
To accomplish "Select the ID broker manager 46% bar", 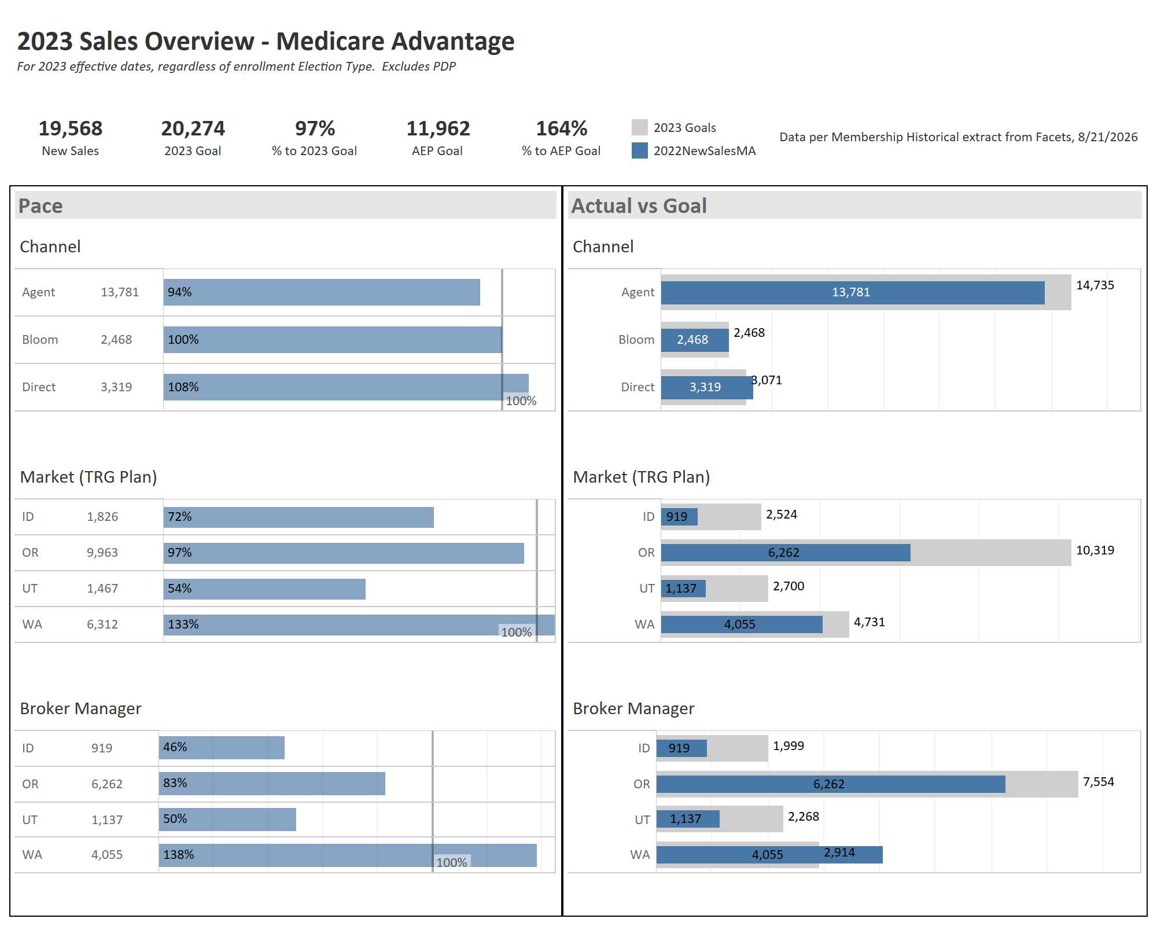I will click(x=222, y=748).
